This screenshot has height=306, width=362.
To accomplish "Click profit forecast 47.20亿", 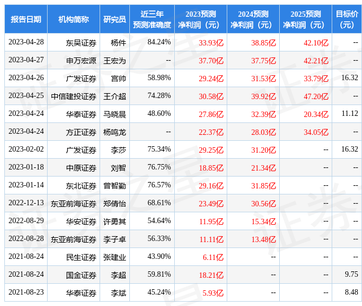I will point(316,96).
